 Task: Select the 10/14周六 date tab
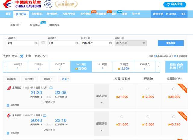[145, 67]
